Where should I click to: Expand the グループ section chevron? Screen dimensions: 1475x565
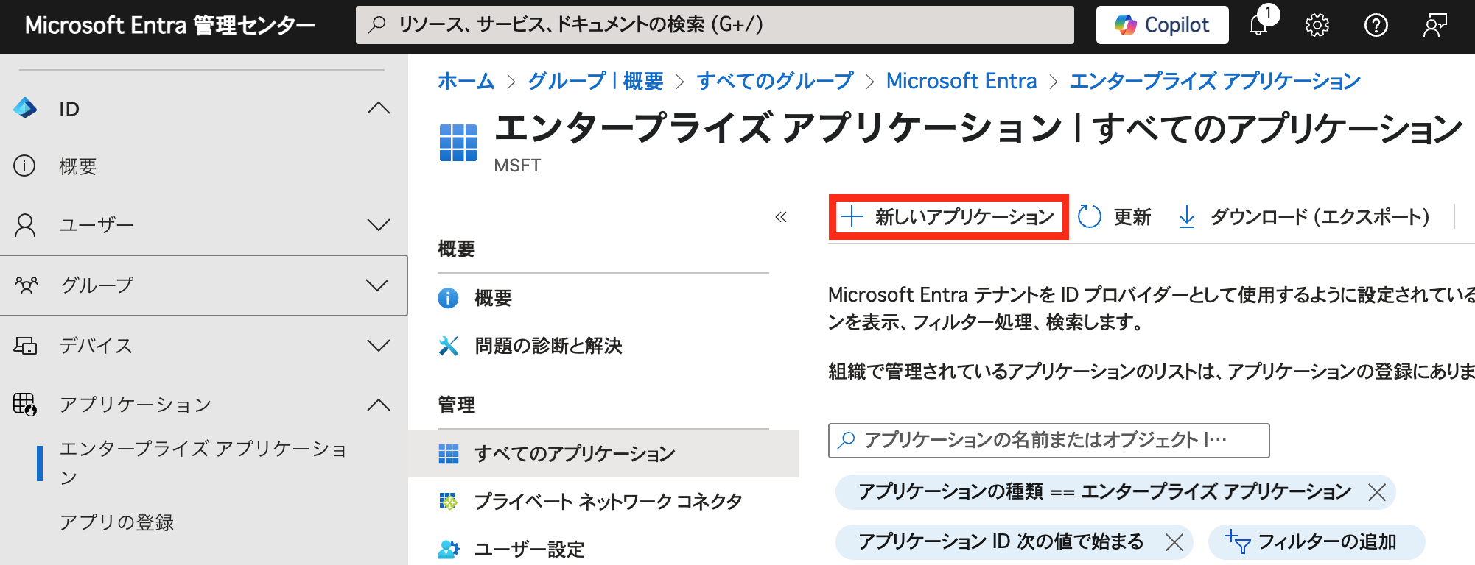pyautogui.click(x=378, y=285)
